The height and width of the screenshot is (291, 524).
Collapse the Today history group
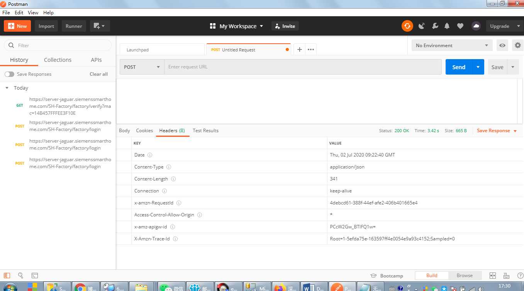tap(7, 88)
